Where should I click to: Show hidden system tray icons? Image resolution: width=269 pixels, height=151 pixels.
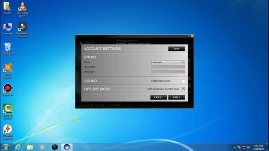pyautogui.click(x=235, y=147)
